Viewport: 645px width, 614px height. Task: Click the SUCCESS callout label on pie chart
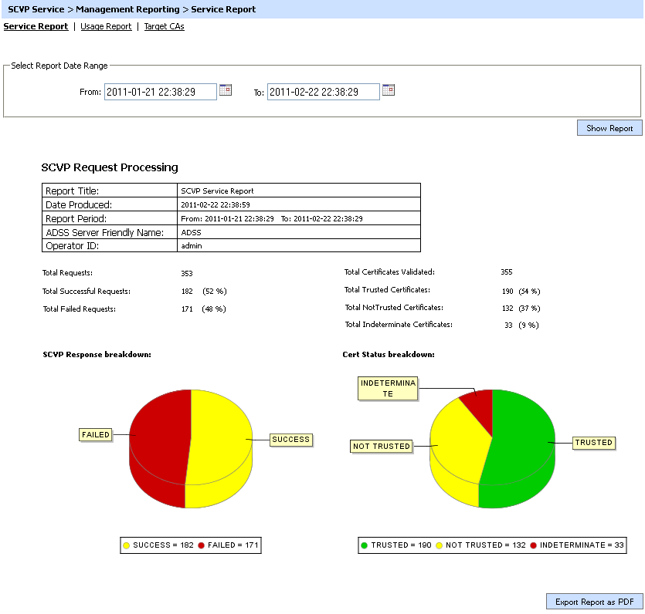(290, 440)
